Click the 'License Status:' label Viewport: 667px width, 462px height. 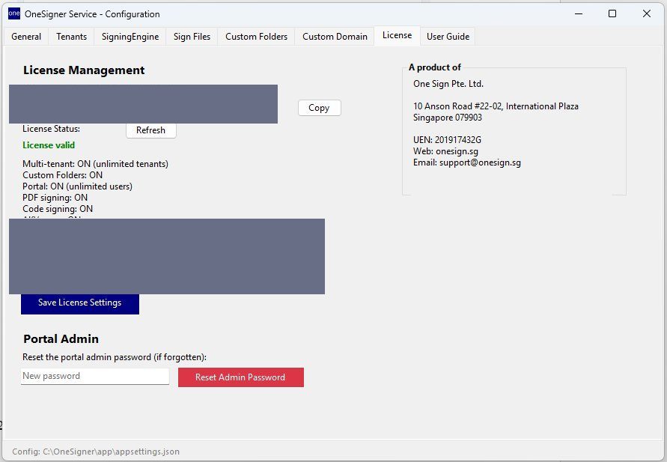51,129
